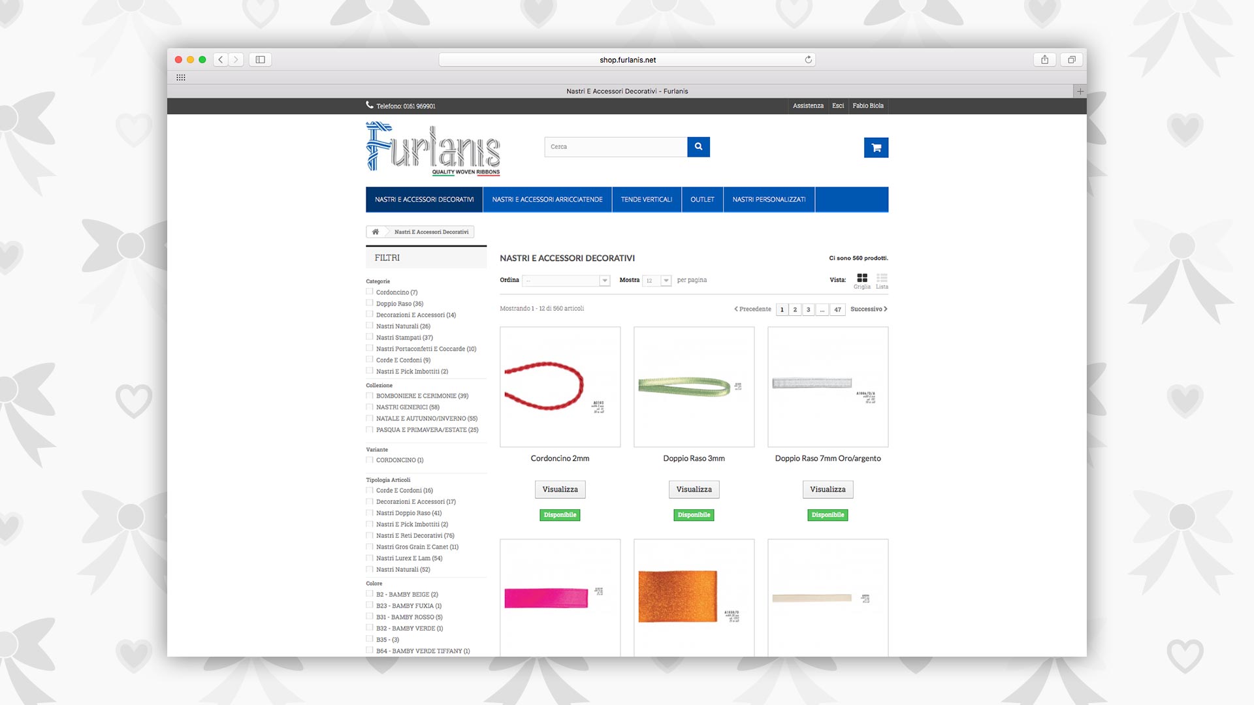Screen dimensions: 1254x705
Task: Enable Nastri Naturali (26) category filter
Action: (370, 326)
